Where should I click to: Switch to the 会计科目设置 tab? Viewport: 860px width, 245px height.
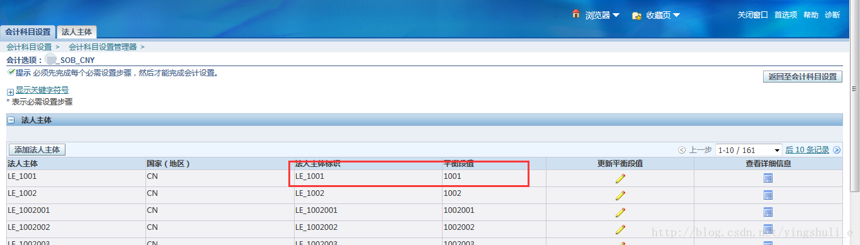(28, 32)
